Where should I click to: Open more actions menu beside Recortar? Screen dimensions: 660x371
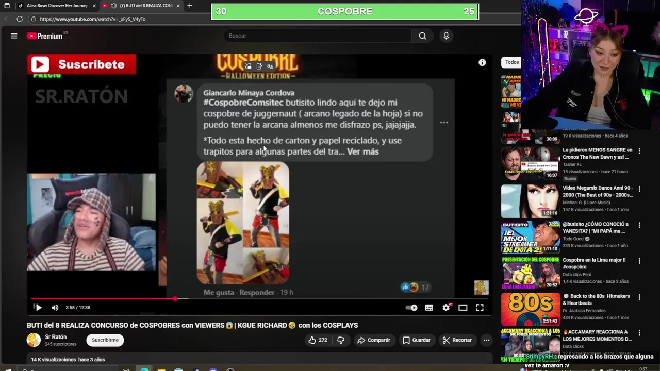[x=486, y=340]
